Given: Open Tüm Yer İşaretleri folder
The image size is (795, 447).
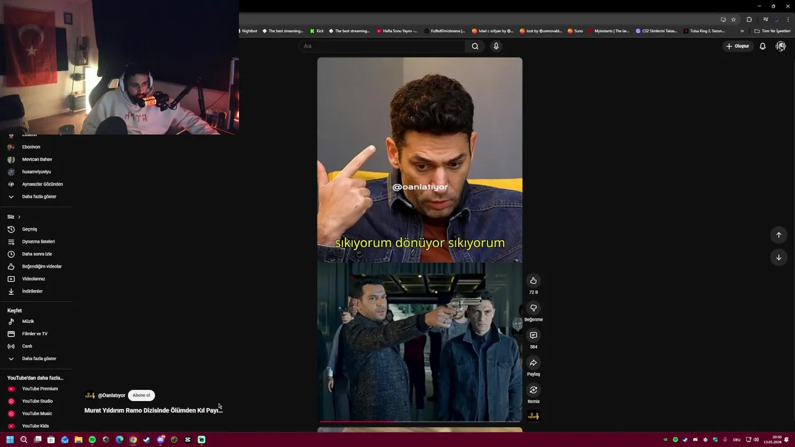Looking at the screenshot, I should 772,31.
